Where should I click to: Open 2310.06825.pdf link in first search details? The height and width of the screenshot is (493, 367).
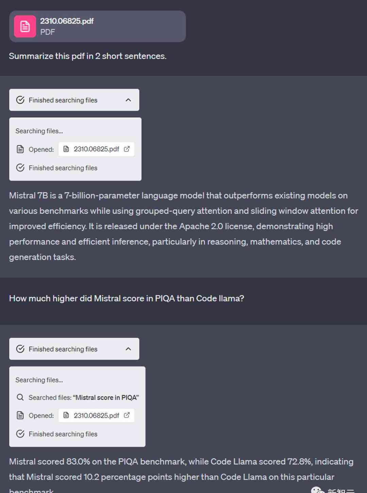pos(97,149)
